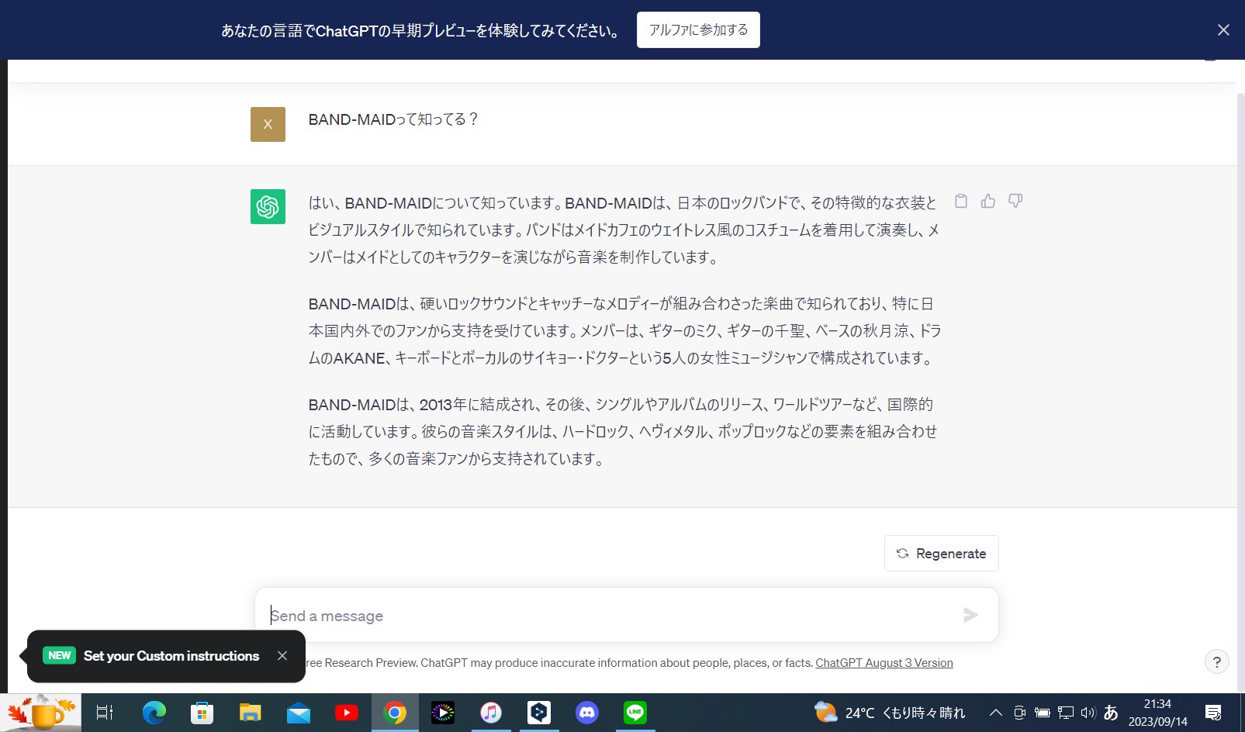Click the battery status icon
Image resolution: width=1245 pixels, height=732 pixels.
click(x=1043, y=713)
